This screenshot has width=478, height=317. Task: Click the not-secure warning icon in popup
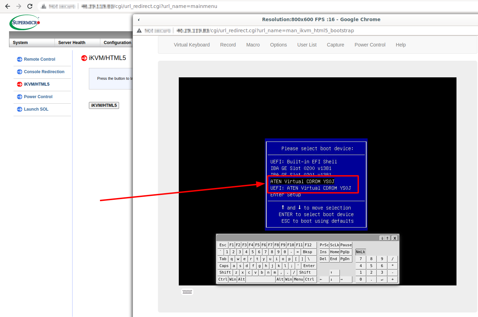tap(139, 31)
